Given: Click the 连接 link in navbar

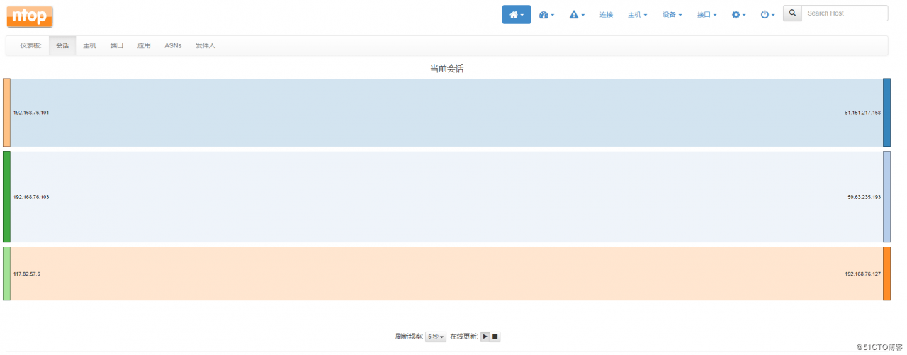Looking at the screenshot, I should click(x=606, y=15).
